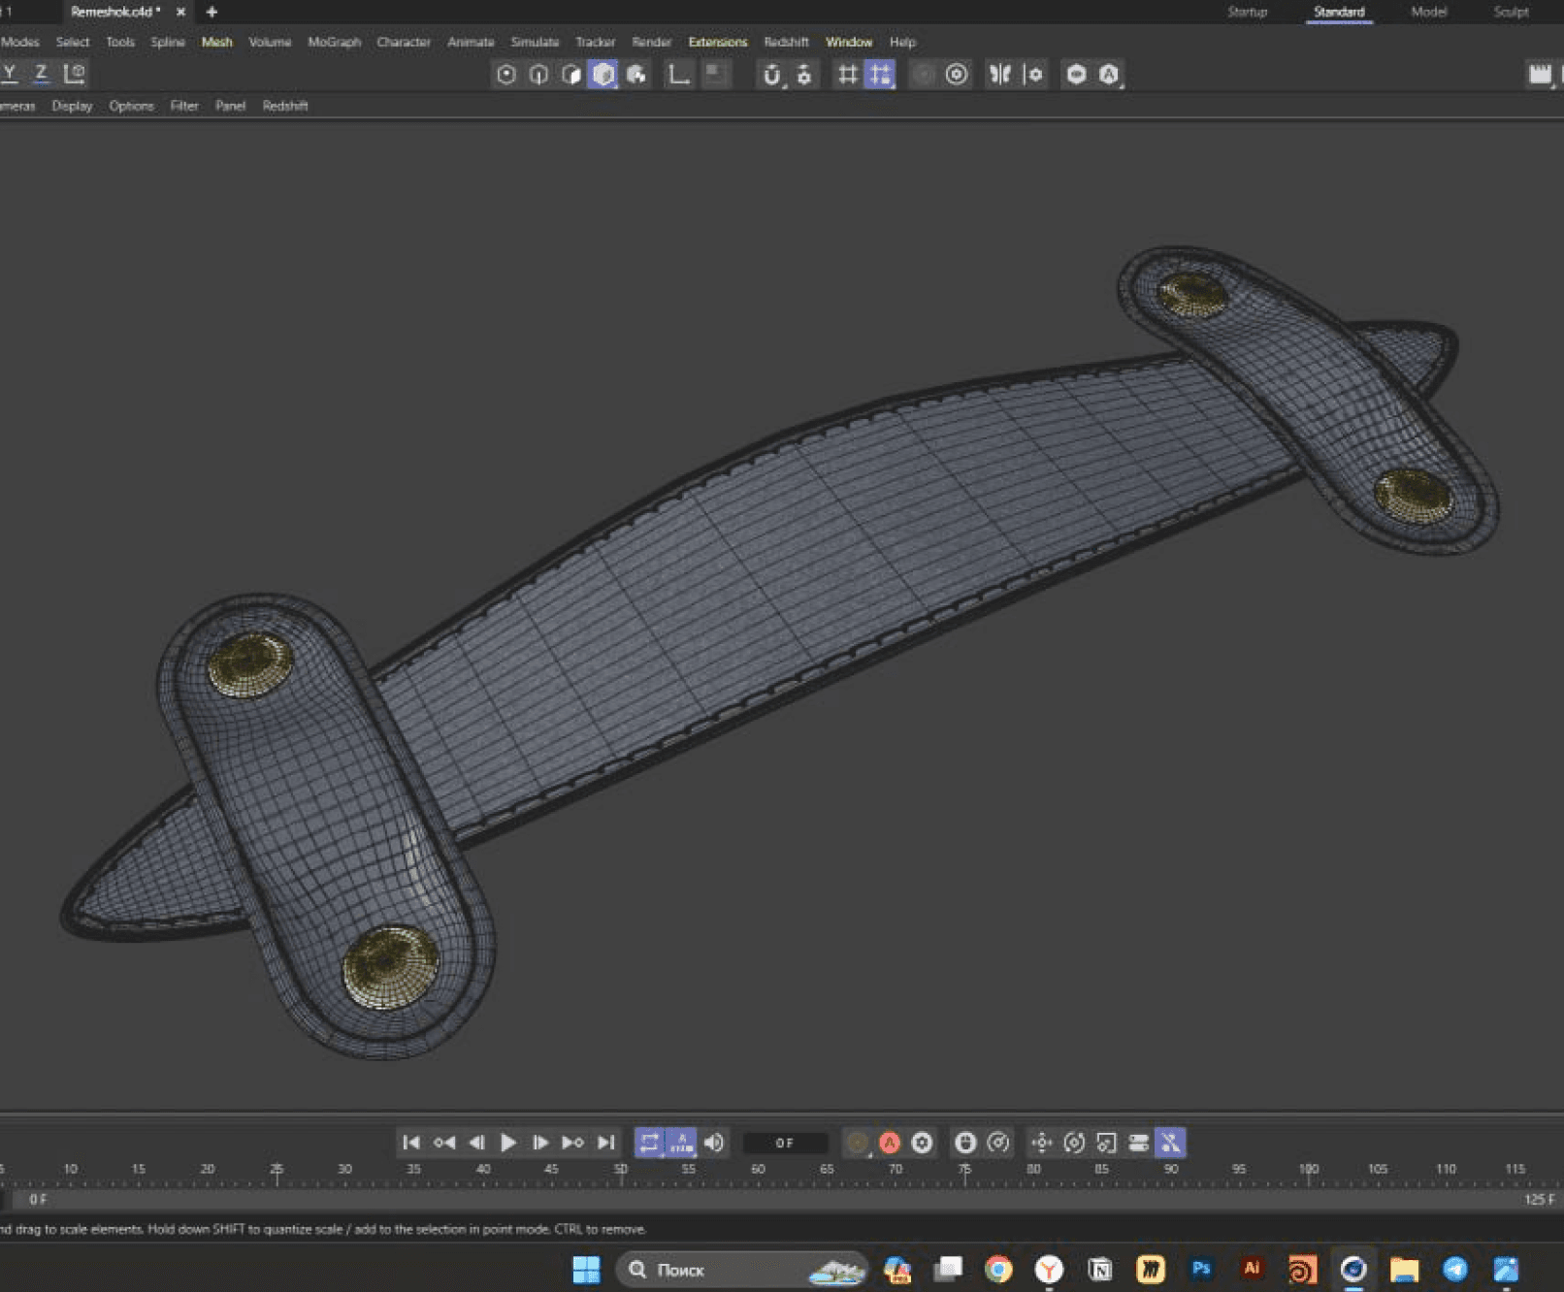Click the Axis mode icon
Viewport: 1564px width, 1292px height.
(x=678, y=75)
